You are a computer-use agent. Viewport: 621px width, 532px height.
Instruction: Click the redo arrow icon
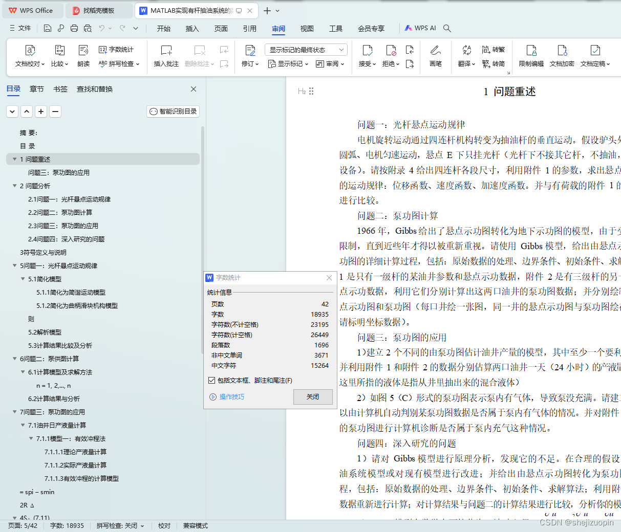pos(122,29)
